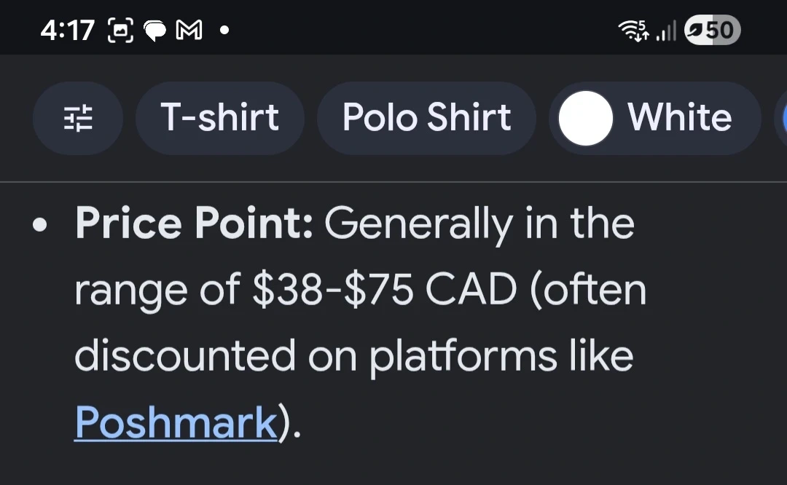Toggle the T-shirt filter chip

point(219,118)
